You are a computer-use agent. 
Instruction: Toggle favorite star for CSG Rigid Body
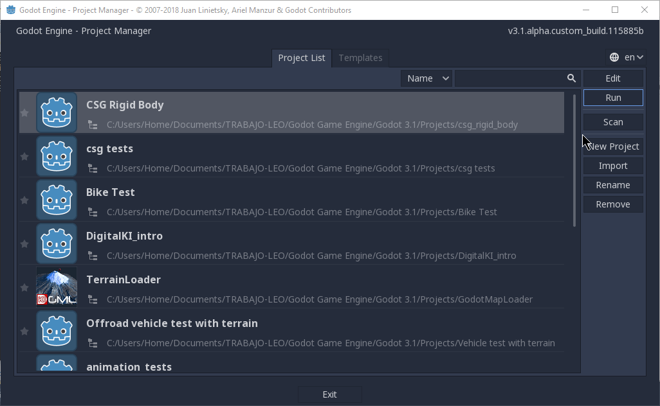(x=24, y=112)
